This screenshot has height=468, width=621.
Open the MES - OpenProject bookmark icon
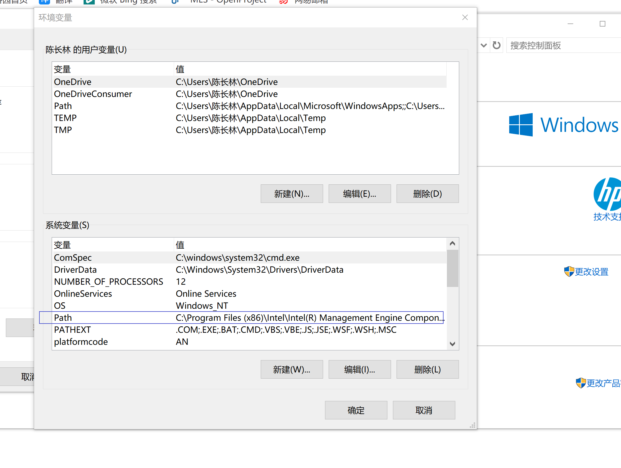tap(175, 2)
